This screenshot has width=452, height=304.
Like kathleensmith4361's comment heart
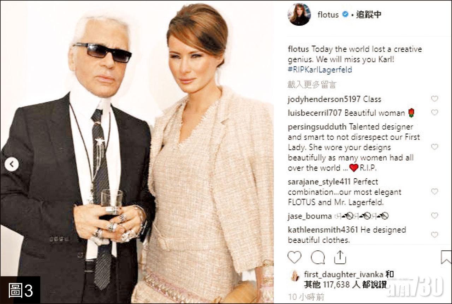coord(434,235)
